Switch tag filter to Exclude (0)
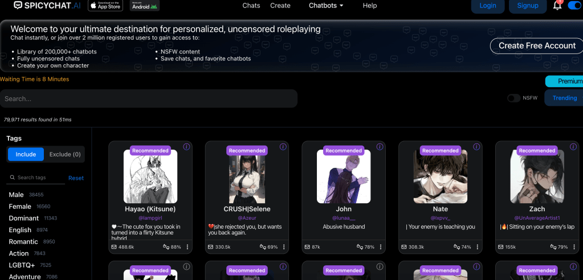583x280 pixels. [65, 154]
